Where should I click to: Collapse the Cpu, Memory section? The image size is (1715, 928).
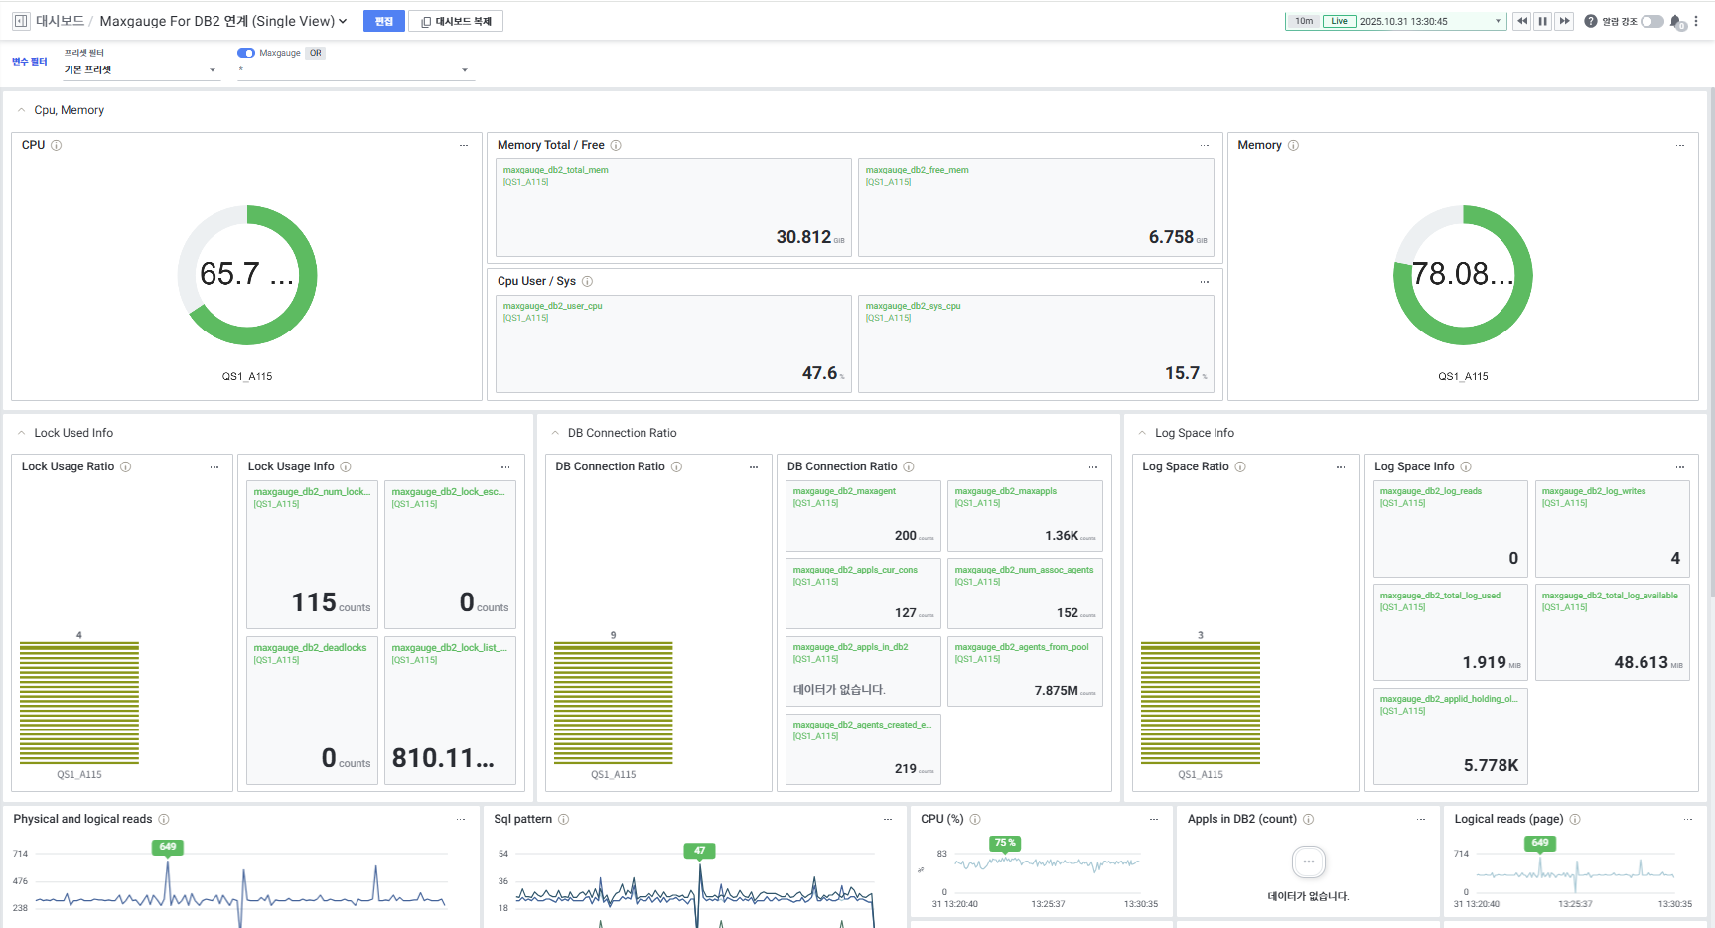tap(21, 110)
